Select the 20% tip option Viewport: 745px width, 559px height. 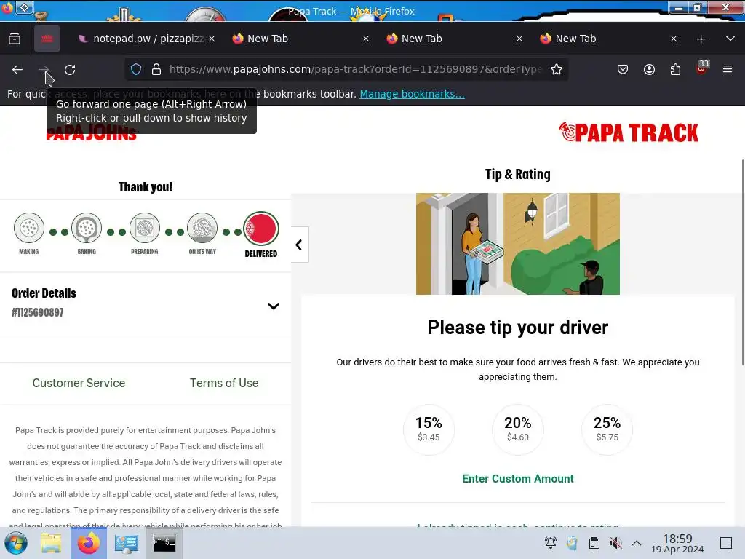(518, 429)
